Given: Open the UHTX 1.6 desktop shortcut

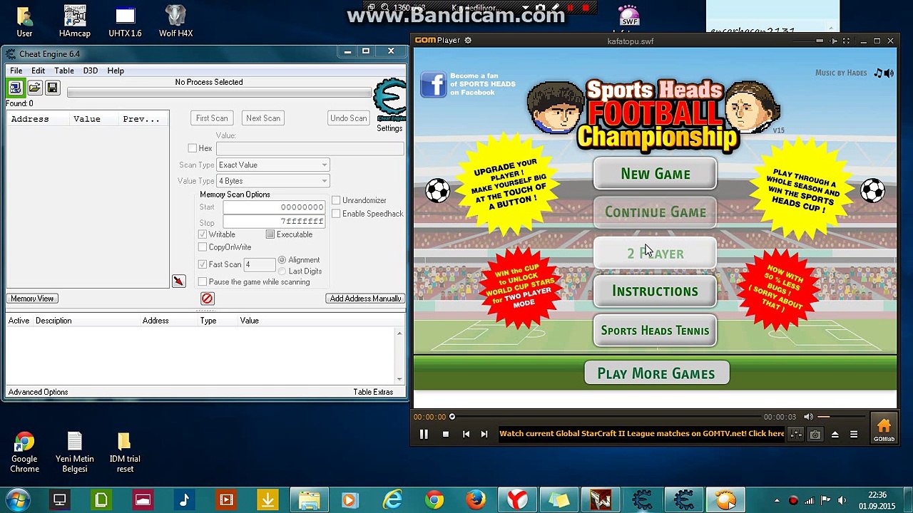Looking at the screenshot, I should (125, 21).
